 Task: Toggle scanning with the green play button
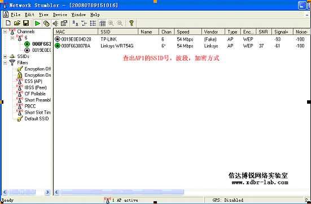click(37, 23)
